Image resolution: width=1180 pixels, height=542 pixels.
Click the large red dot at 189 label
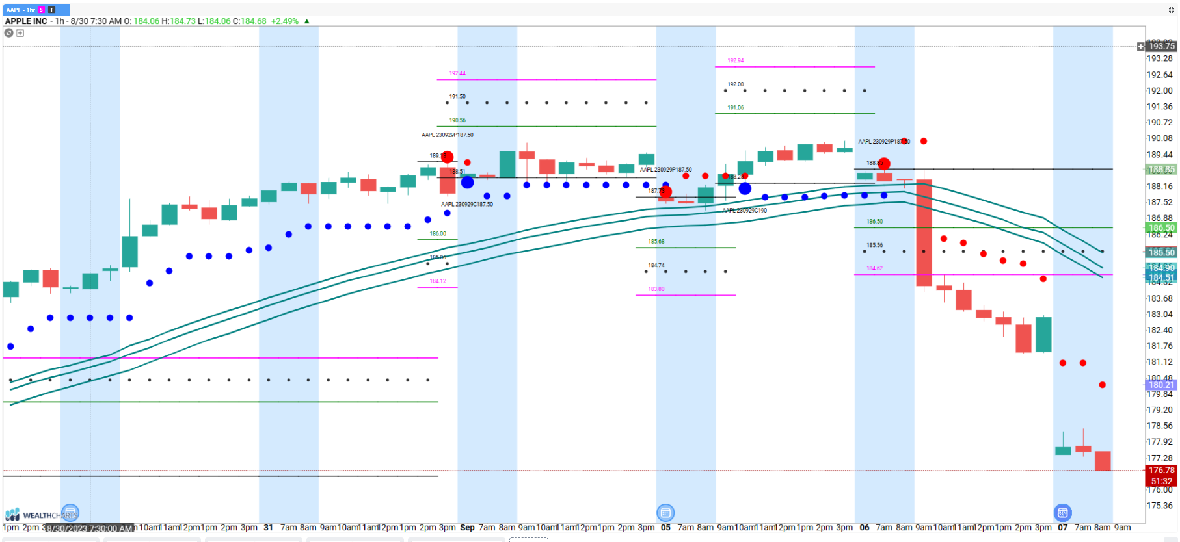(x=447, y=157)
